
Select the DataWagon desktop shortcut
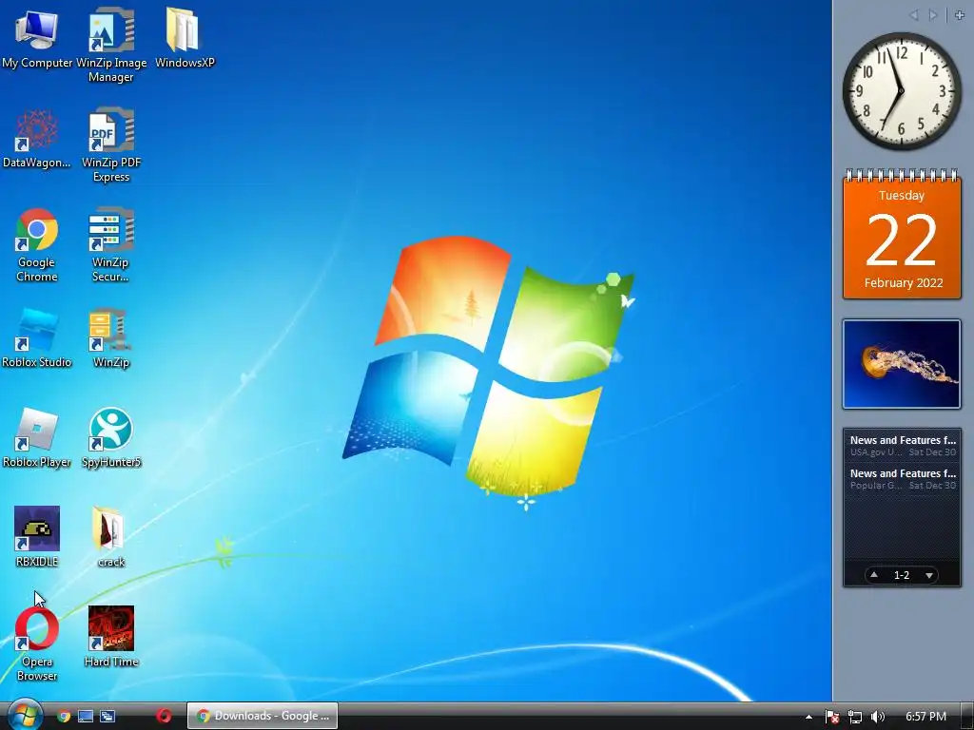37,139
